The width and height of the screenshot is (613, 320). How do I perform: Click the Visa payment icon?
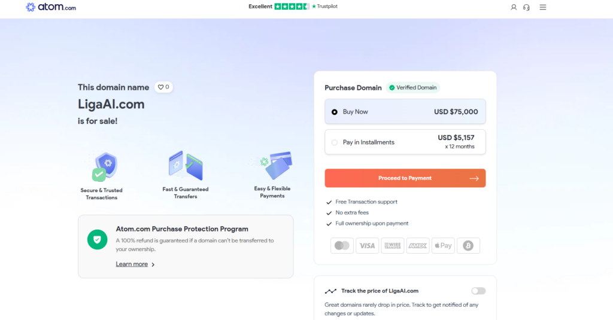click(367, 246)
